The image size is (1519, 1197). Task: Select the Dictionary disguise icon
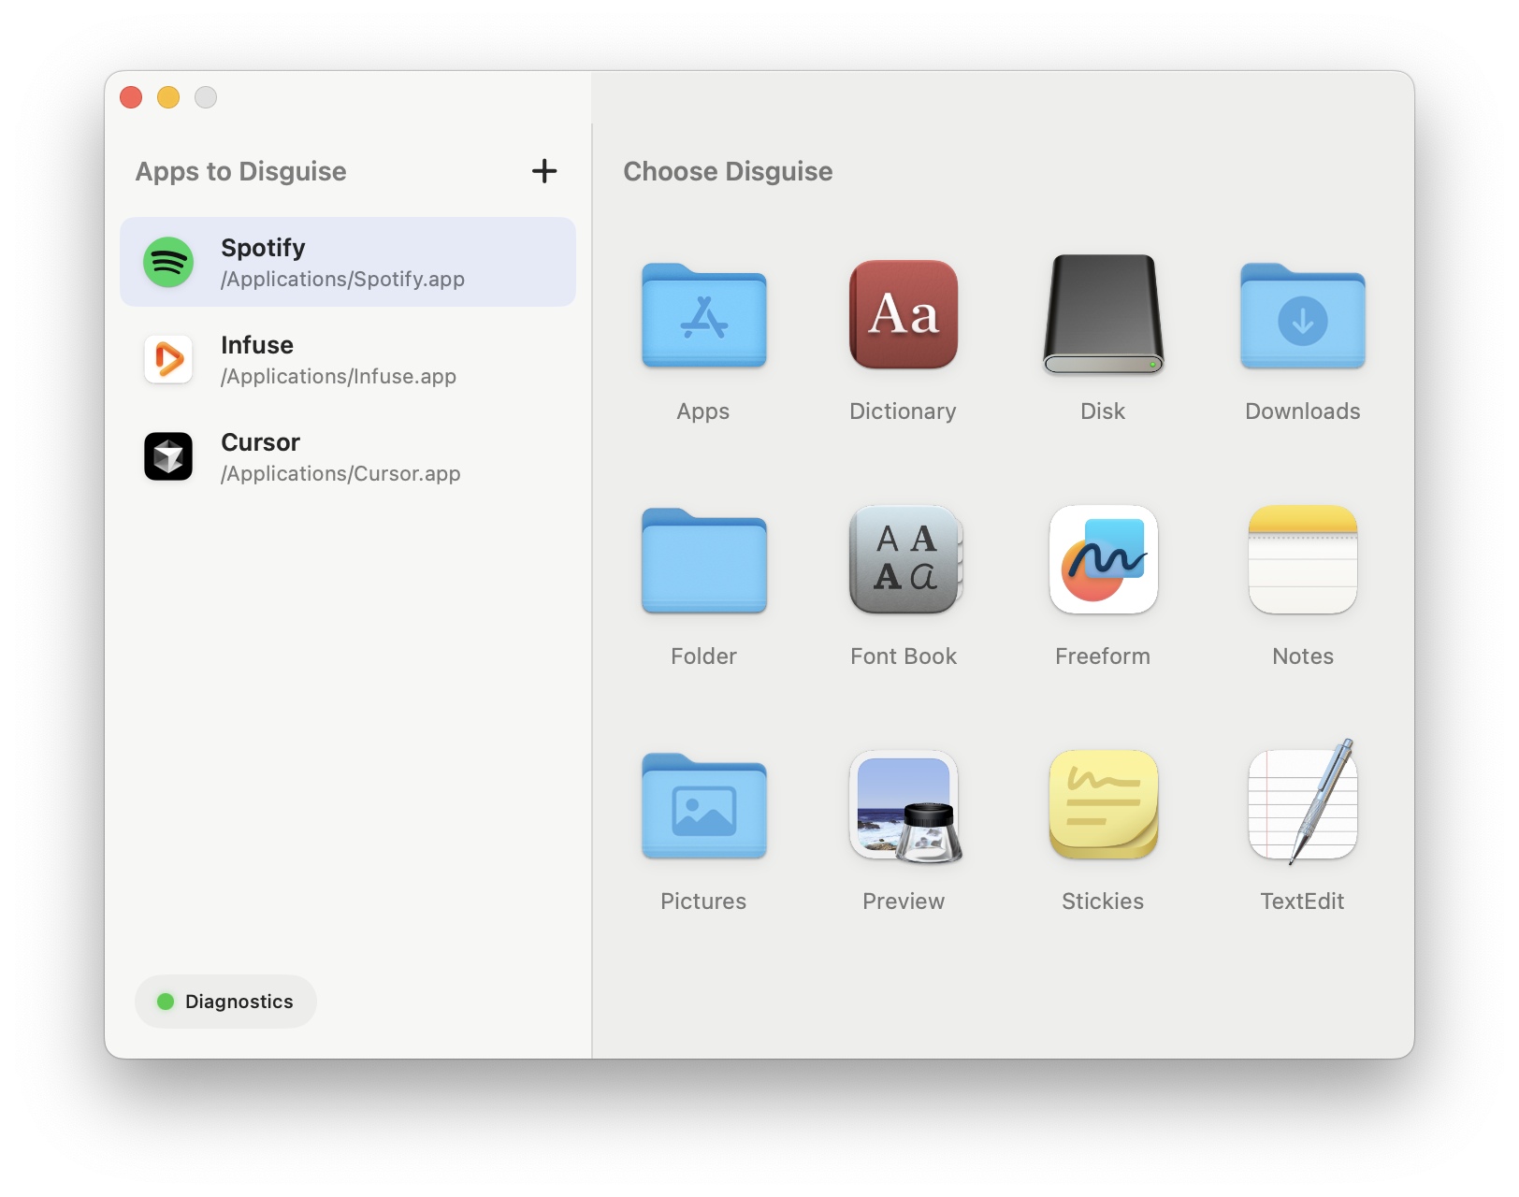[904, 314]
